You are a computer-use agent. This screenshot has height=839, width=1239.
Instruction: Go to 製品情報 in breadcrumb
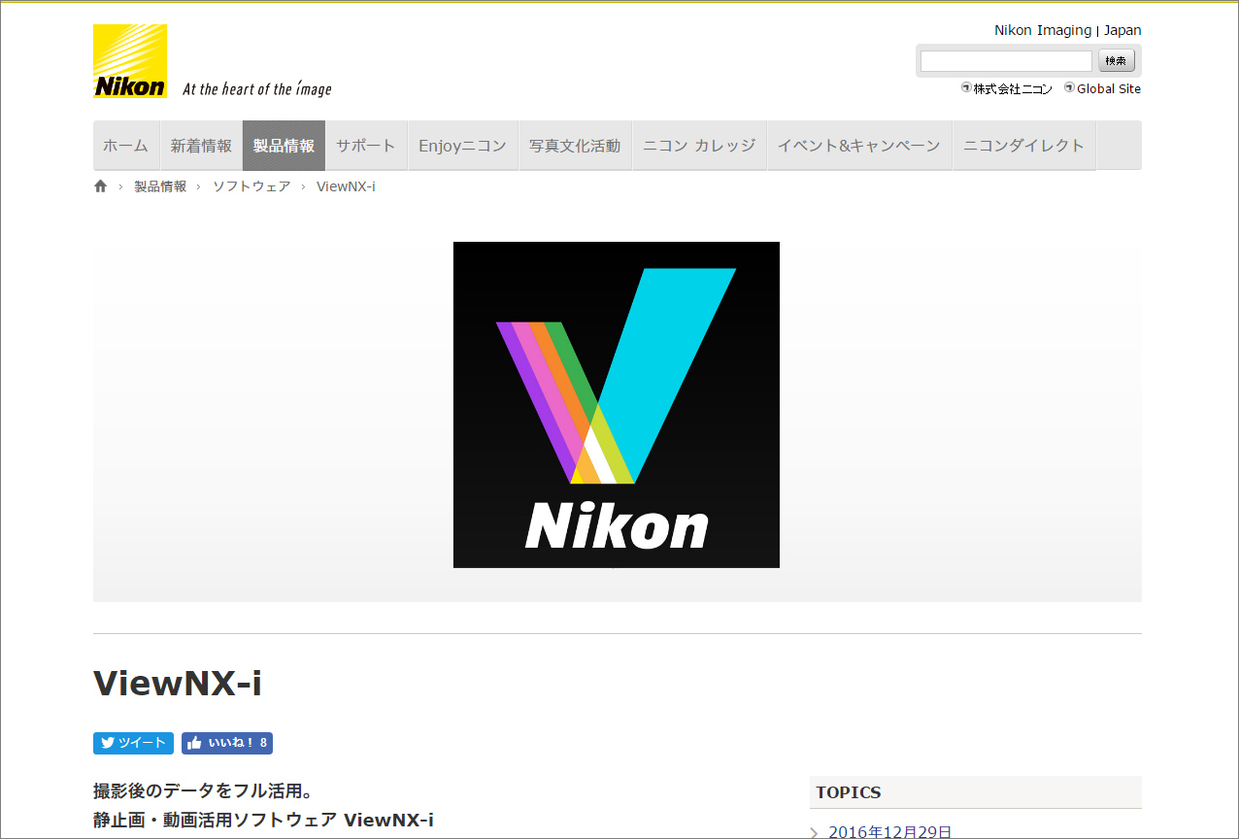pos(160,186)
